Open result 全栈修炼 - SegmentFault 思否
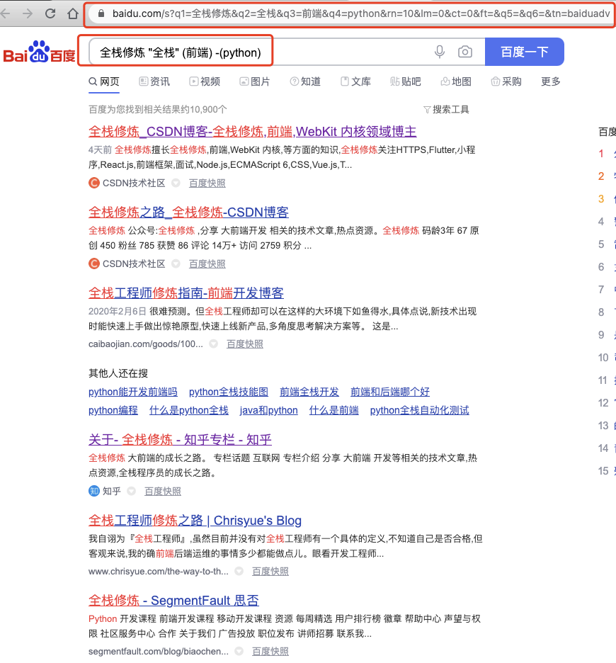616x663 pixels. tap(173, 601)
